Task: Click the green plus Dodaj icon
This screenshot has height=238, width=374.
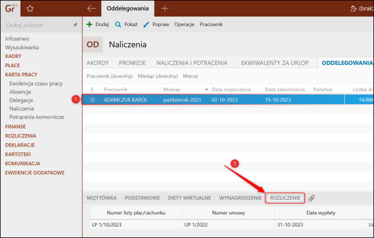Action: [89, 24]
